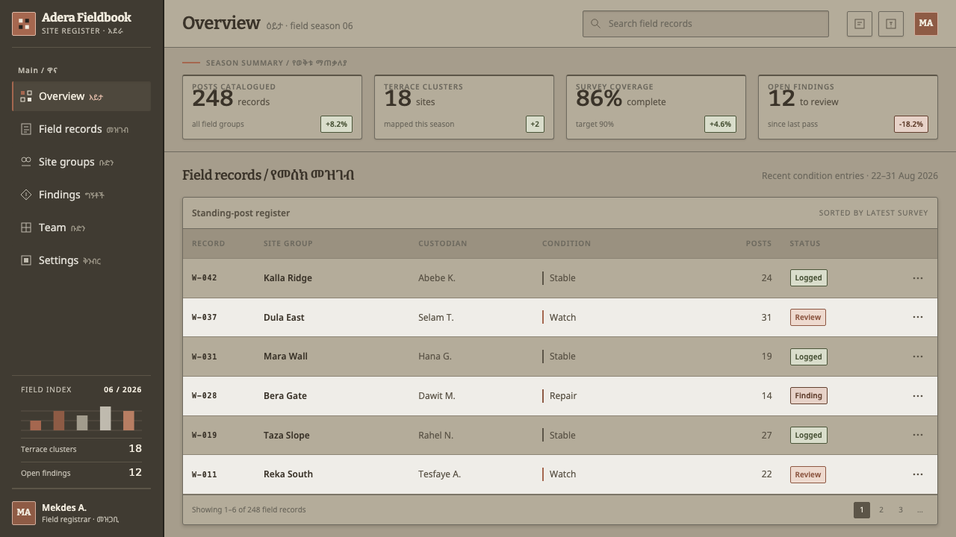Select record ID W-011
Viewport: 956px width, 537px height.
click(x=205, y=474)
